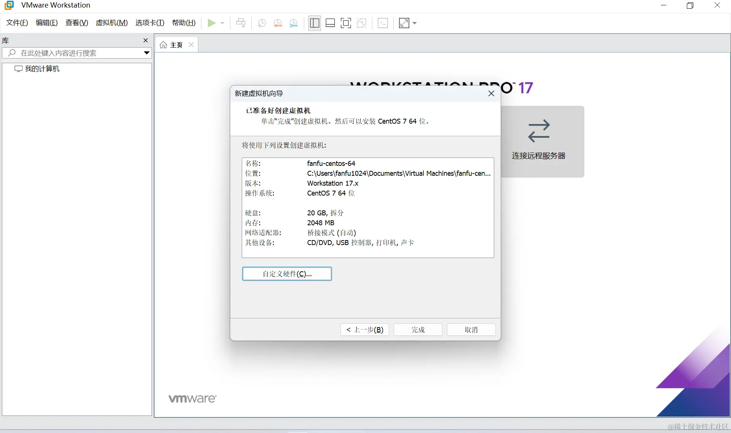731x433 pixels.
Task: Click the library search input field
Action: coord(76,53)
